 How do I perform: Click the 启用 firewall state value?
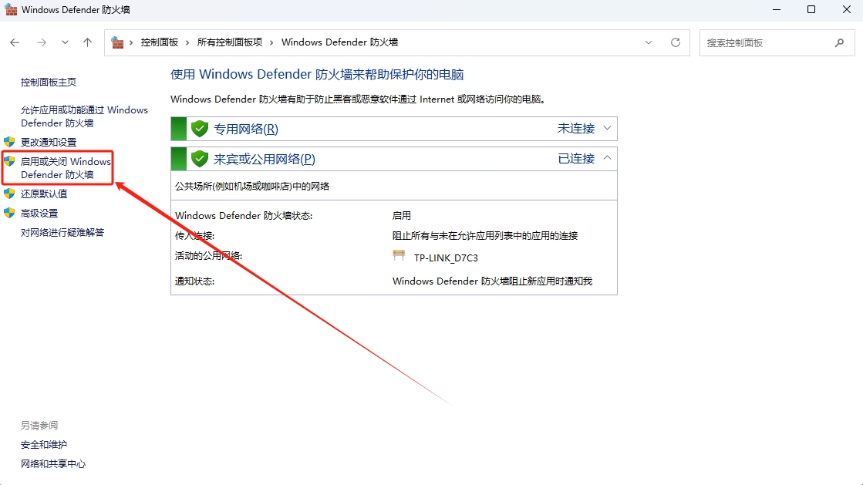coord(402,215)
